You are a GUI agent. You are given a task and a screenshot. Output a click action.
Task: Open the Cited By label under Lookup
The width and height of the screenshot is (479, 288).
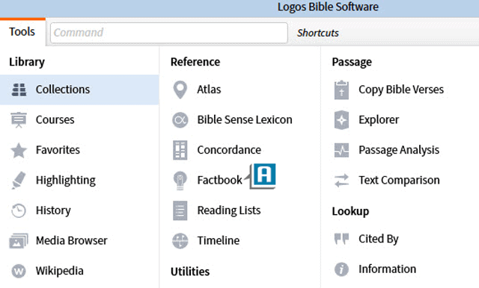pyautogui.click(x=379, y=239)
